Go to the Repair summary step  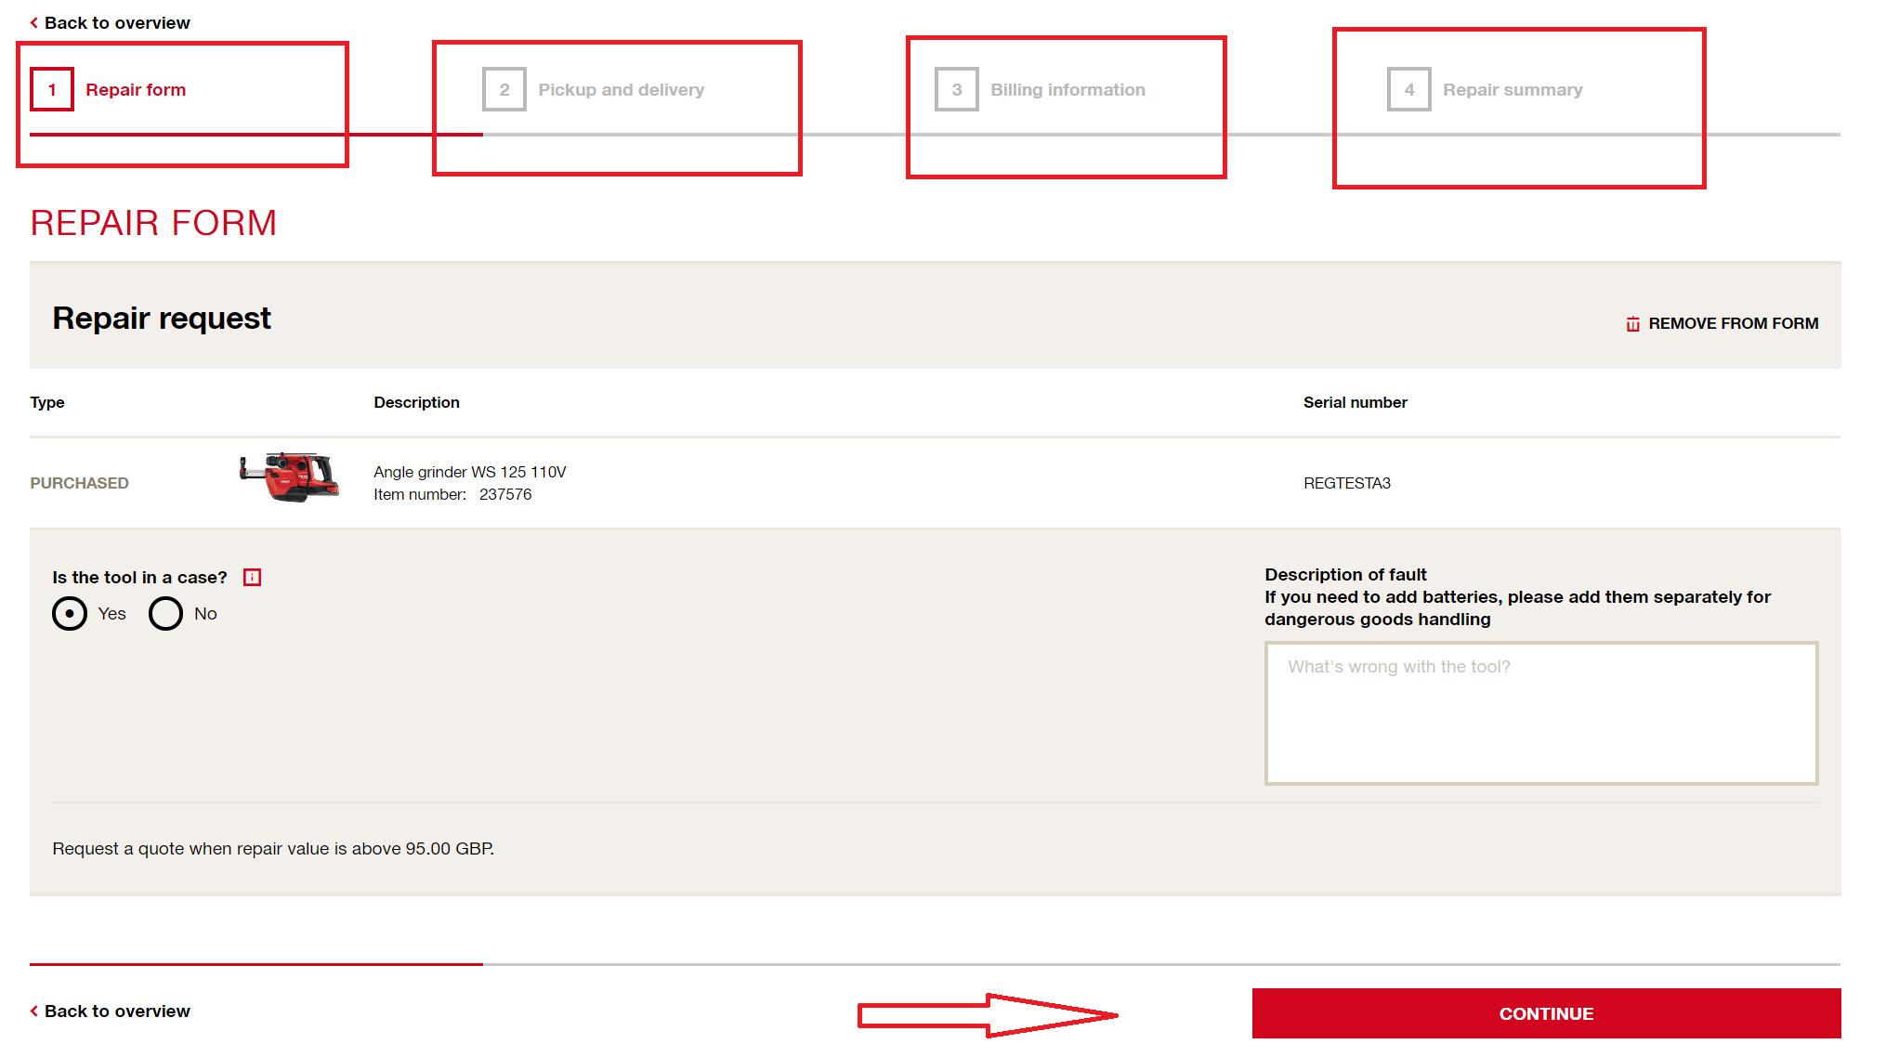coord(1513,90)
